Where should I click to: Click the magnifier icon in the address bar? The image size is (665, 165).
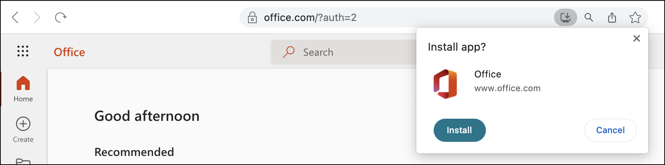[588, 17]
